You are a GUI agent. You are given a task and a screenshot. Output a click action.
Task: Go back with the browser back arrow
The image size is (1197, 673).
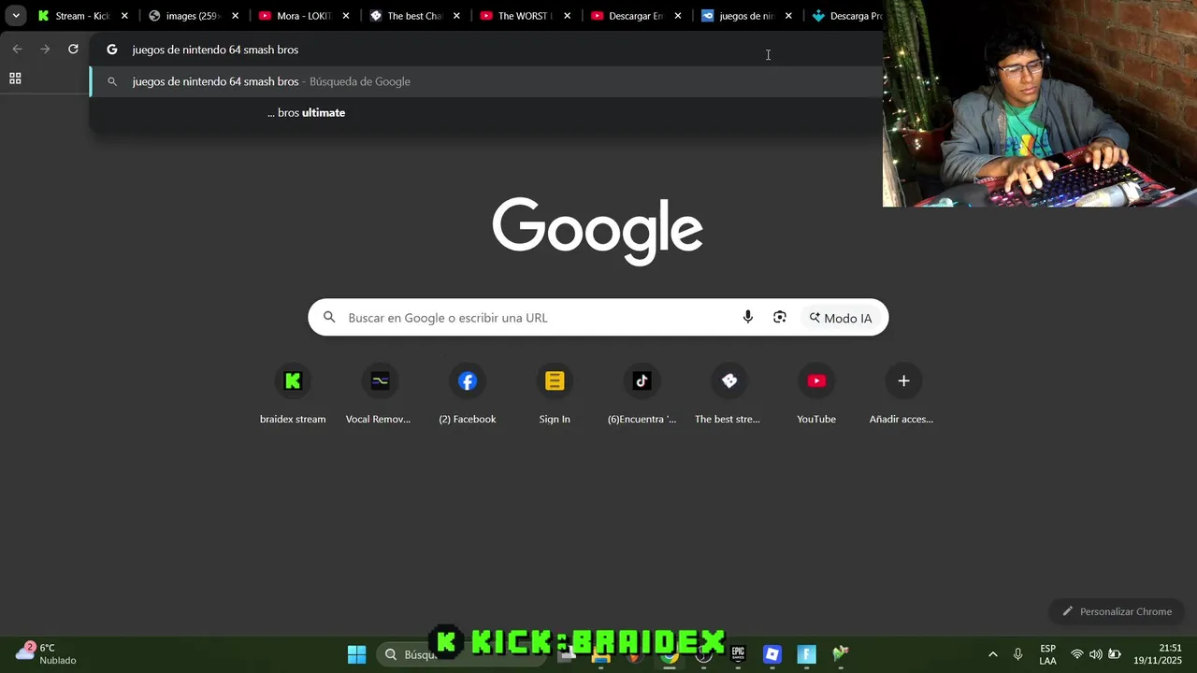[x=17, y=50]
